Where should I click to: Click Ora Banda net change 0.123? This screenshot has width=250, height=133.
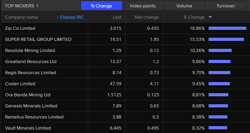tap(153, 95)
